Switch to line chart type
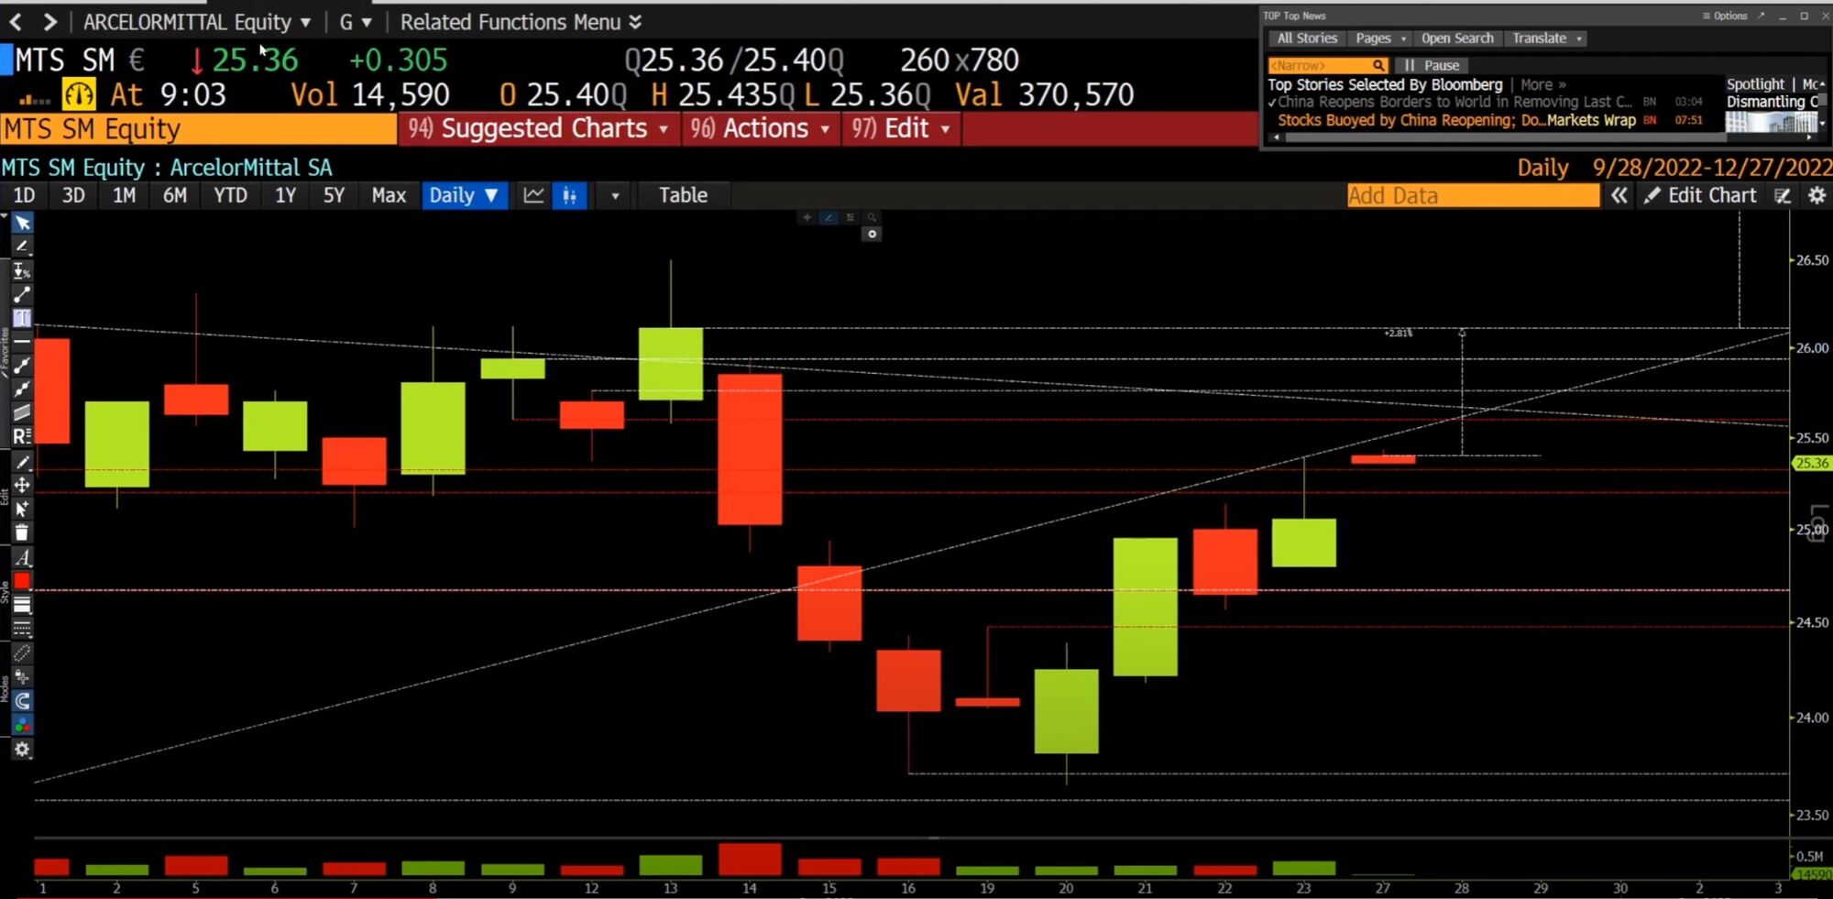Screen dimensions: 1833x899 click(533, 195)
